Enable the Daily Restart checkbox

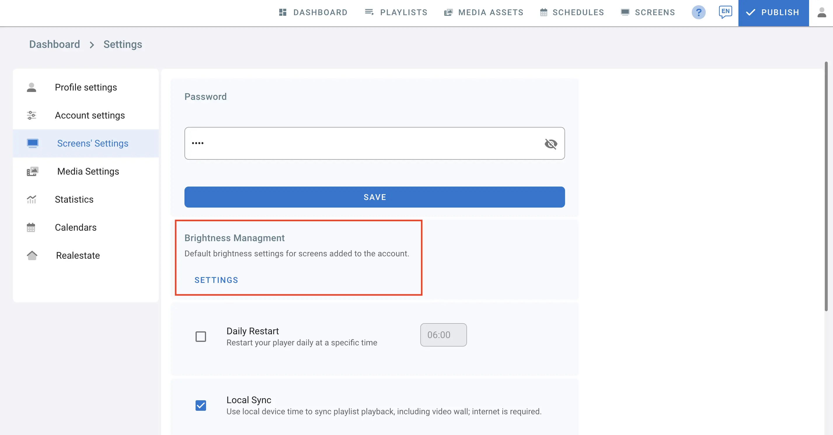(x=201, y=336)
